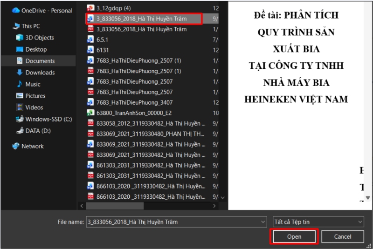Click PowerPoint icon of 3_12gdqp (4)
Viewport: 373px width, 249px height.
(x=90, y=8)
